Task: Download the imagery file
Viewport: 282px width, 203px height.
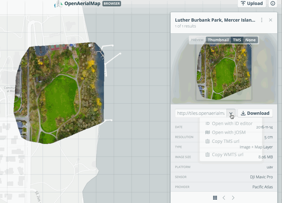Action: (255, 113)
